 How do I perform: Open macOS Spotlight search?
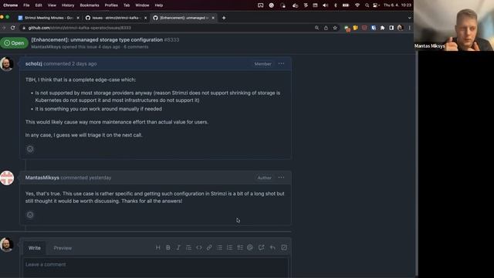point(367,5)
